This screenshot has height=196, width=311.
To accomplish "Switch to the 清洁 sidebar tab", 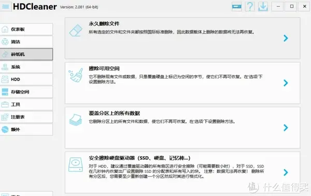I will (26, 42).
